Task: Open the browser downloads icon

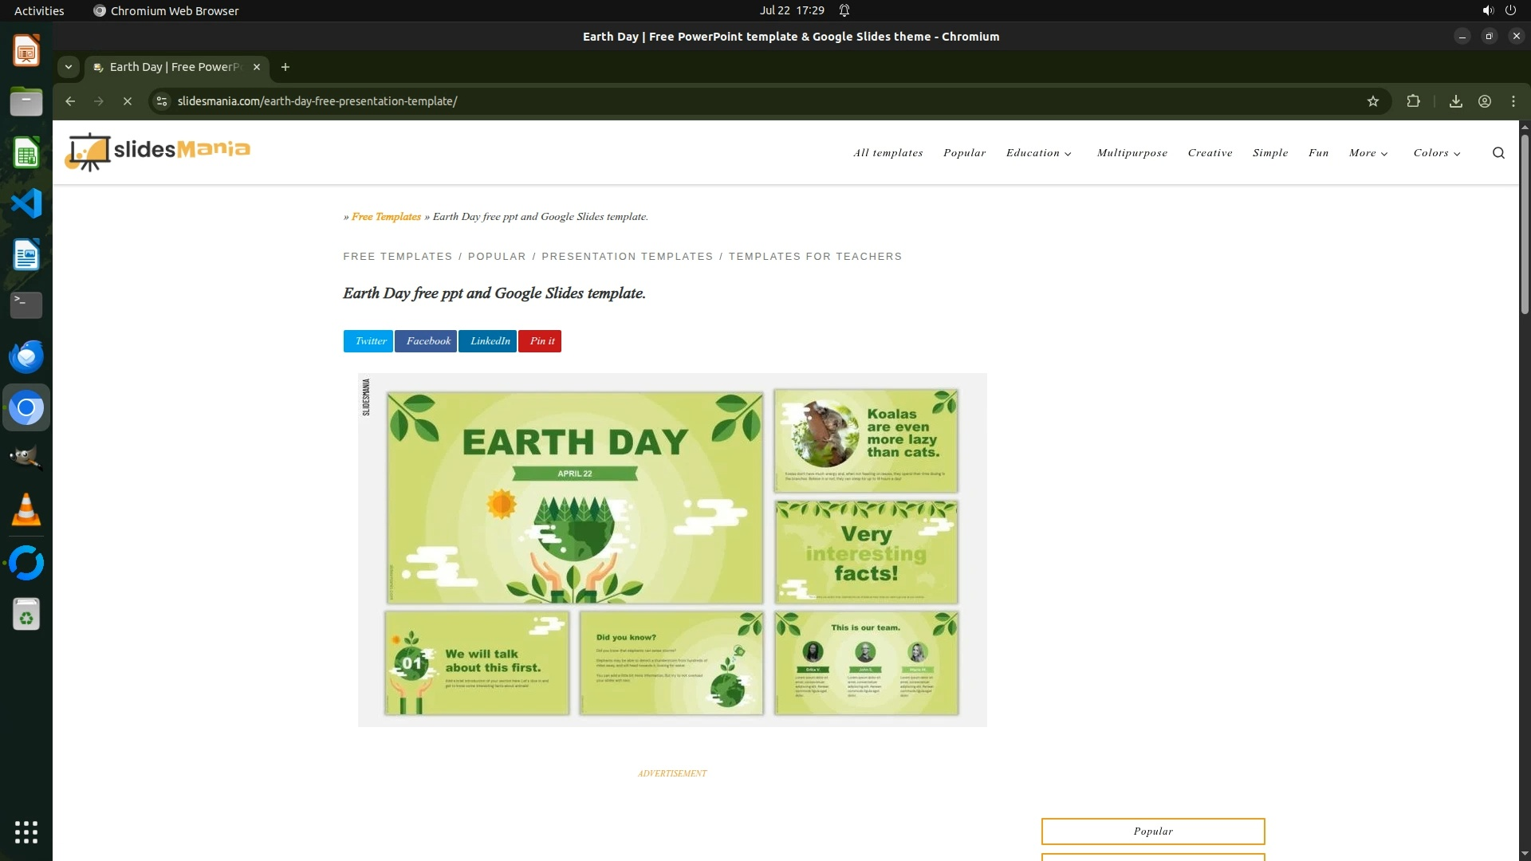Action: pyautogui.click(x=1455, y=101)
